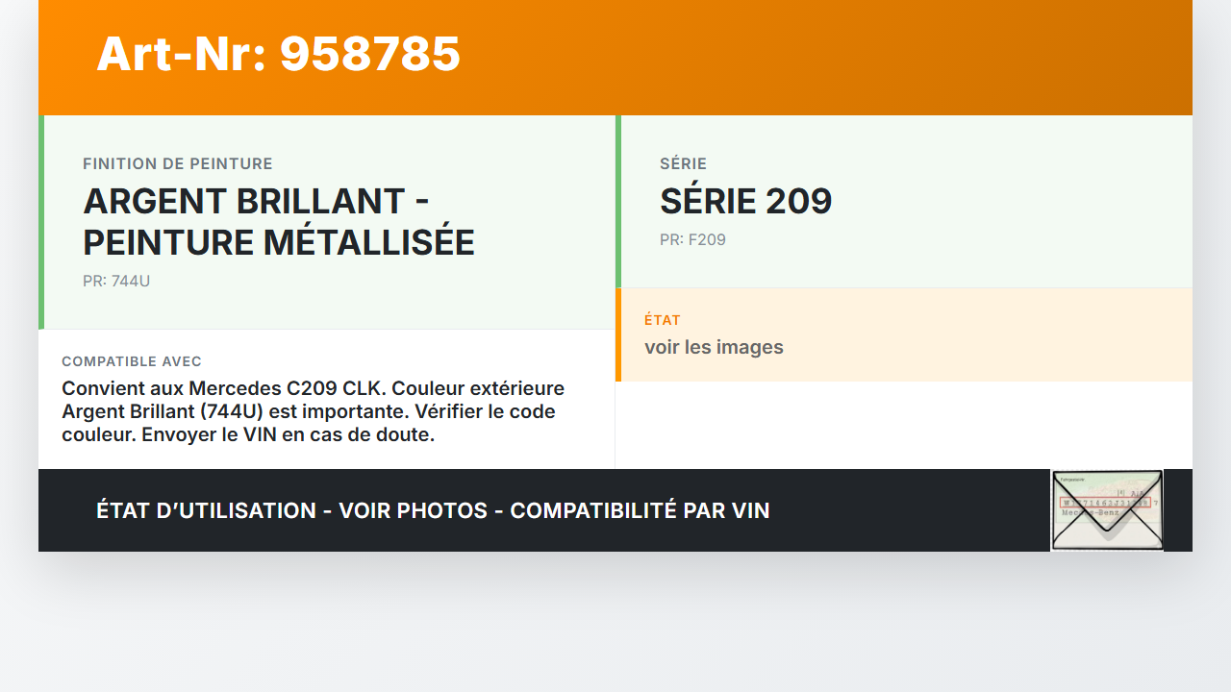
Task: Select the SÉRIE 209 heading
Action: point(745,202)
